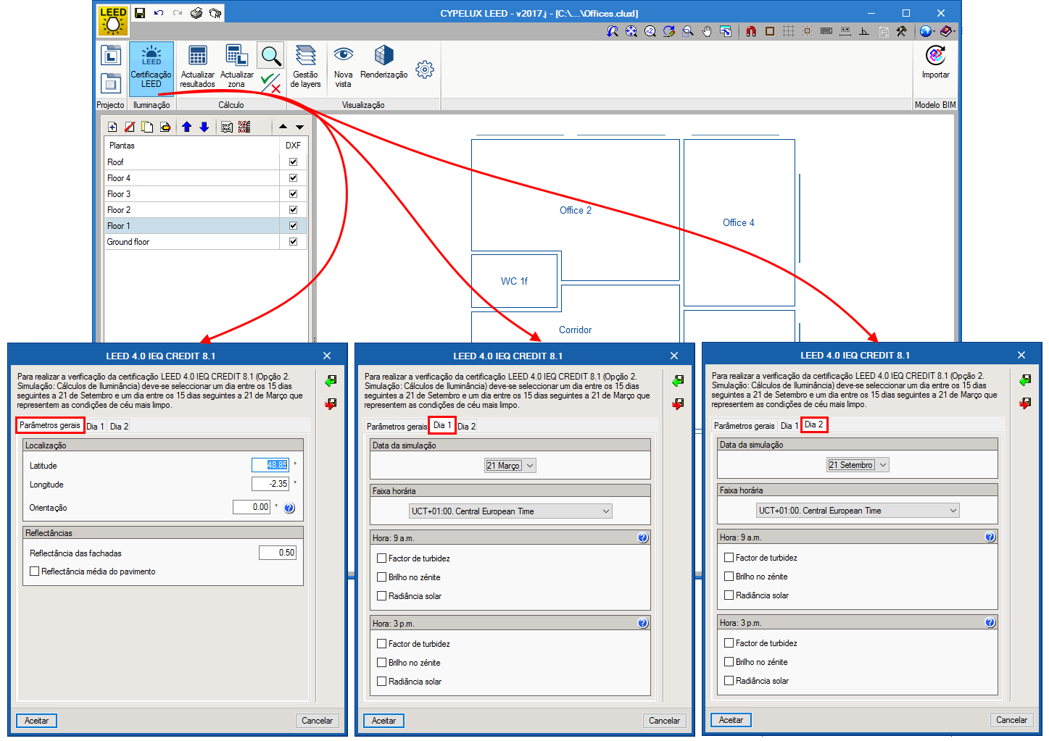Click the zoom x2 magnifier icon
The width and height of the screenshot is (1049, 741).
point(650,31)
